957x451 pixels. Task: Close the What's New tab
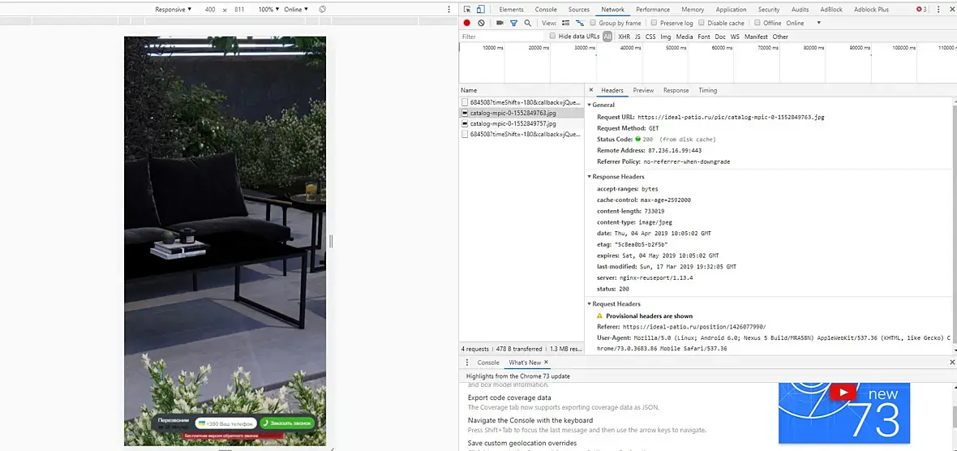547,363
